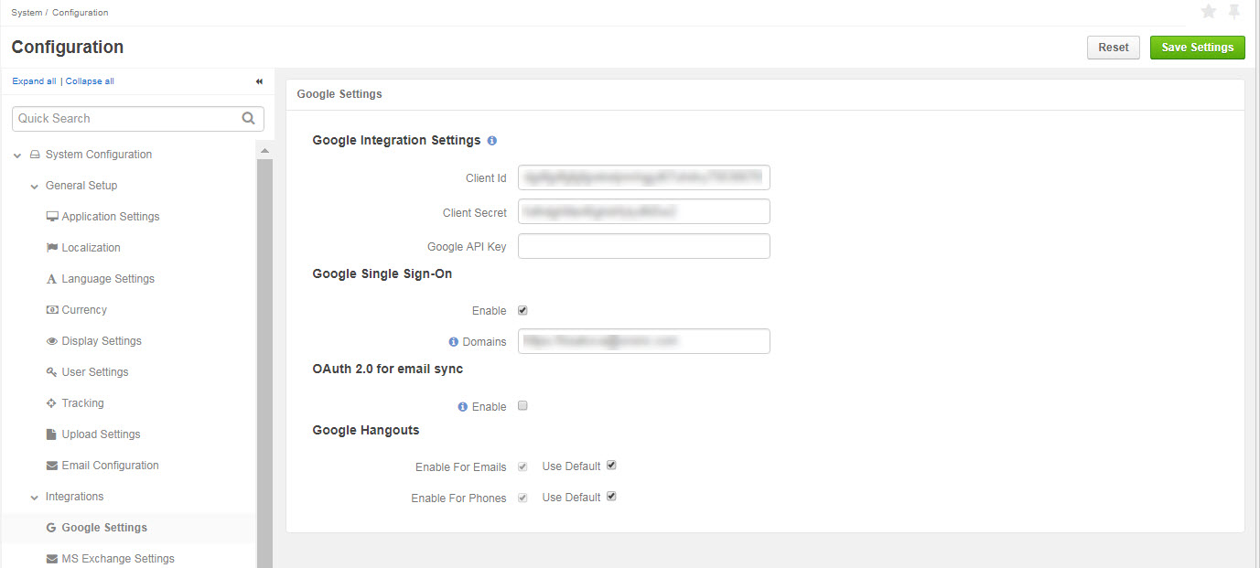Select Google Settings in the tree
The height and width of the screenshot is (568, 1260).
[104, 528]
